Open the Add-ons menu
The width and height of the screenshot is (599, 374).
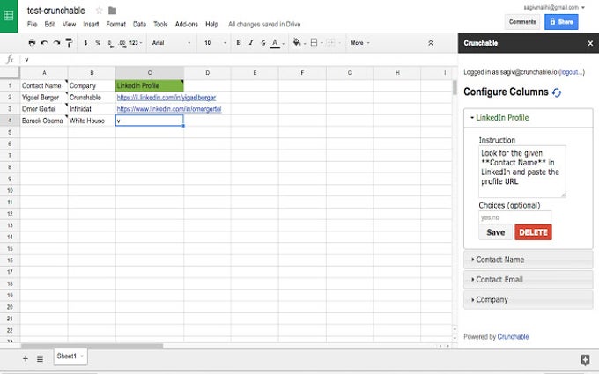[x=187, y=24]
